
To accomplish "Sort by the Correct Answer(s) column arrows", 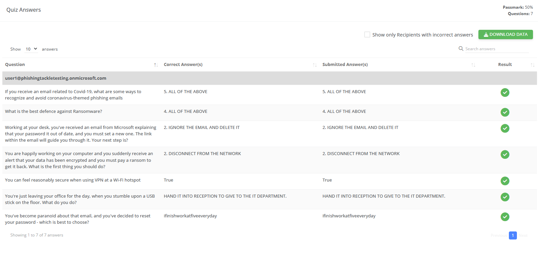I will pos(315,65).
